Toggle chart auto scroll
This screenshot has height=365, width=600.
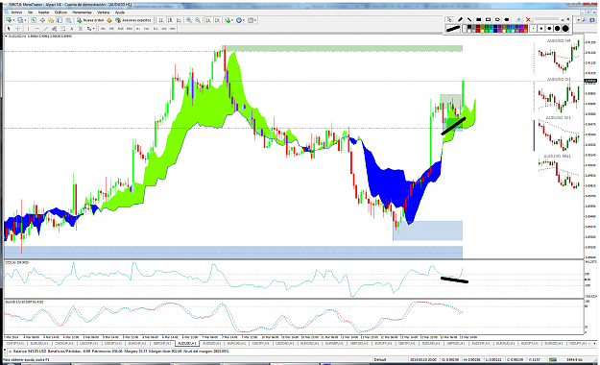coord(208,20)
